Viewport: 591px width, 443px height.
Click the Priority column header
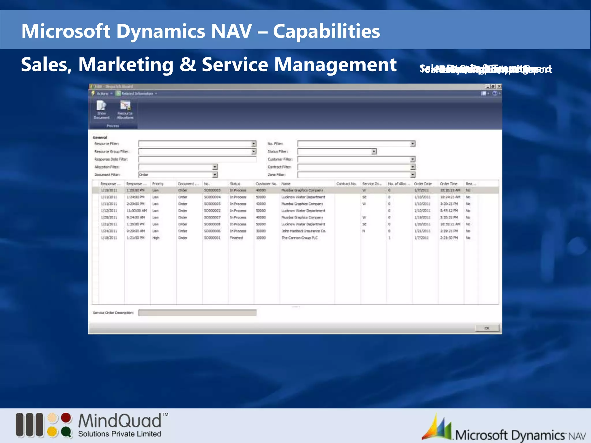coord(158,184)
